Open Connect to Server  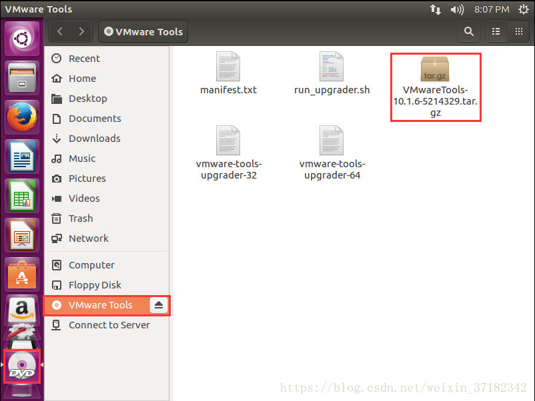click(x=109, y=325)
